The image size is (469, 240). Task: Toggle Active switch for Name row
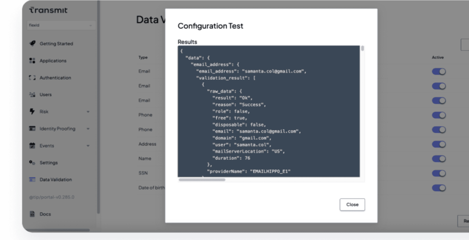point(439,159)
